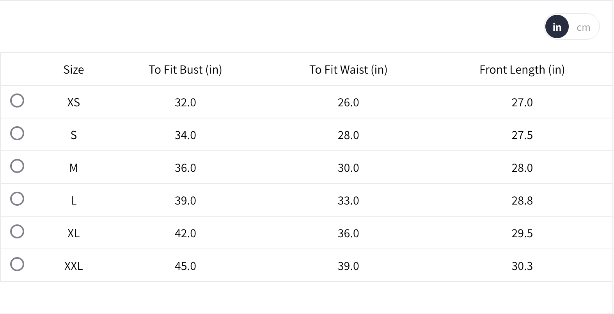
Task: Choose size M radio button
Action: pyautogui.click(x=17, y=166)
